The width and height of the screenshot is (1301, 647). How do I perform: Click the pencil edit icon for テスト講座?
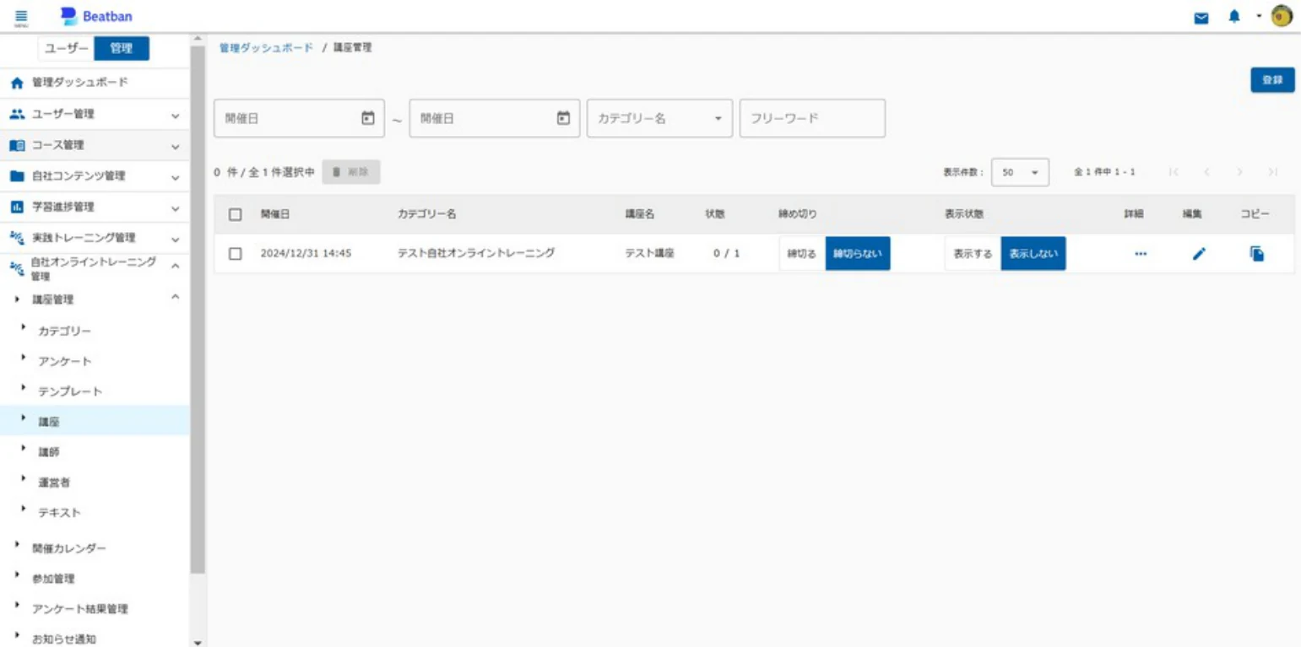(x=1199, y=254)
